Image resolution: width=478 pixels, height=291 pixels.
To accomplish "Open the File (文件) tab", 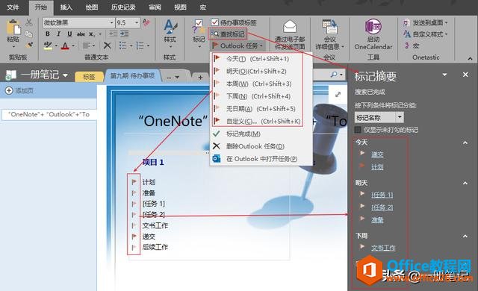I will click(13, 7).
